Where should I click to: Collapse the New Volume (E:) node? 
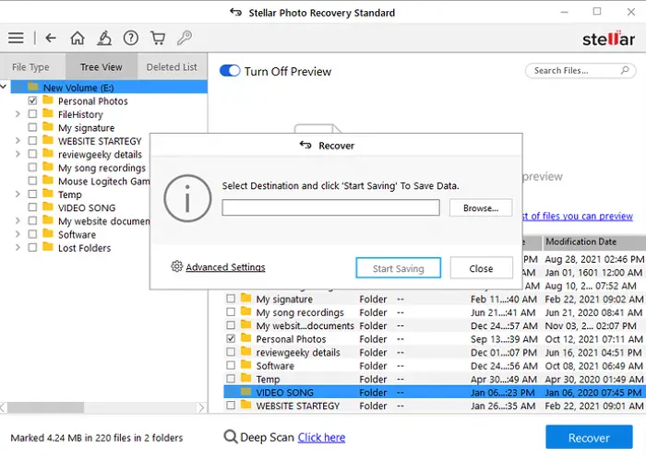4,87
